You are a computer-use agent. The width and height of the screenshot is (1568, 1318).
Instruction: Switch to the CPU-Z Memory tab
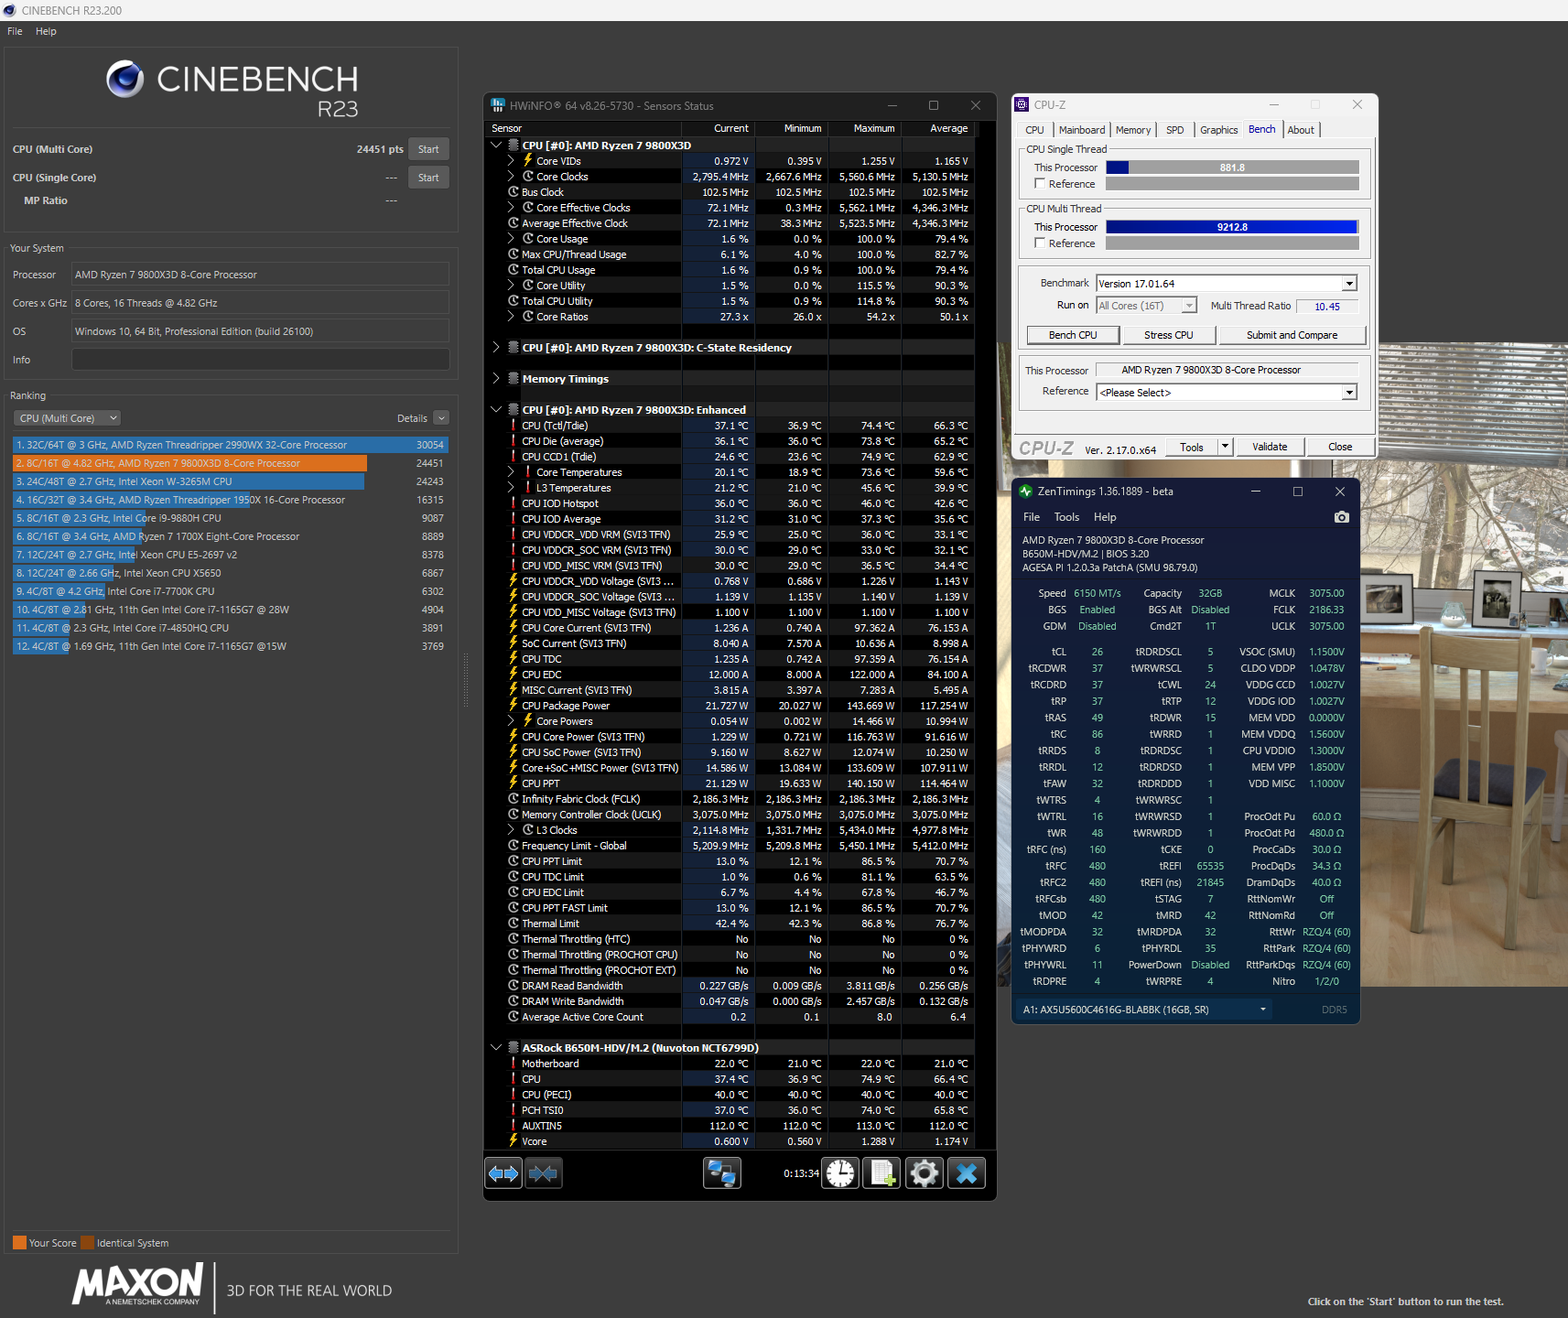[x=1132, y=130]
